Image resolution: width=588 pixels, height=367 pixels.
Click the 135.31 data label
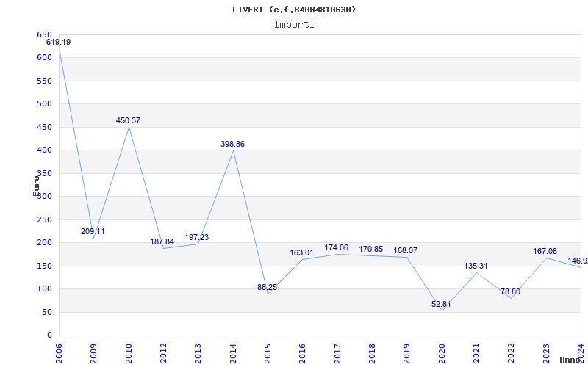coord(476,266)
